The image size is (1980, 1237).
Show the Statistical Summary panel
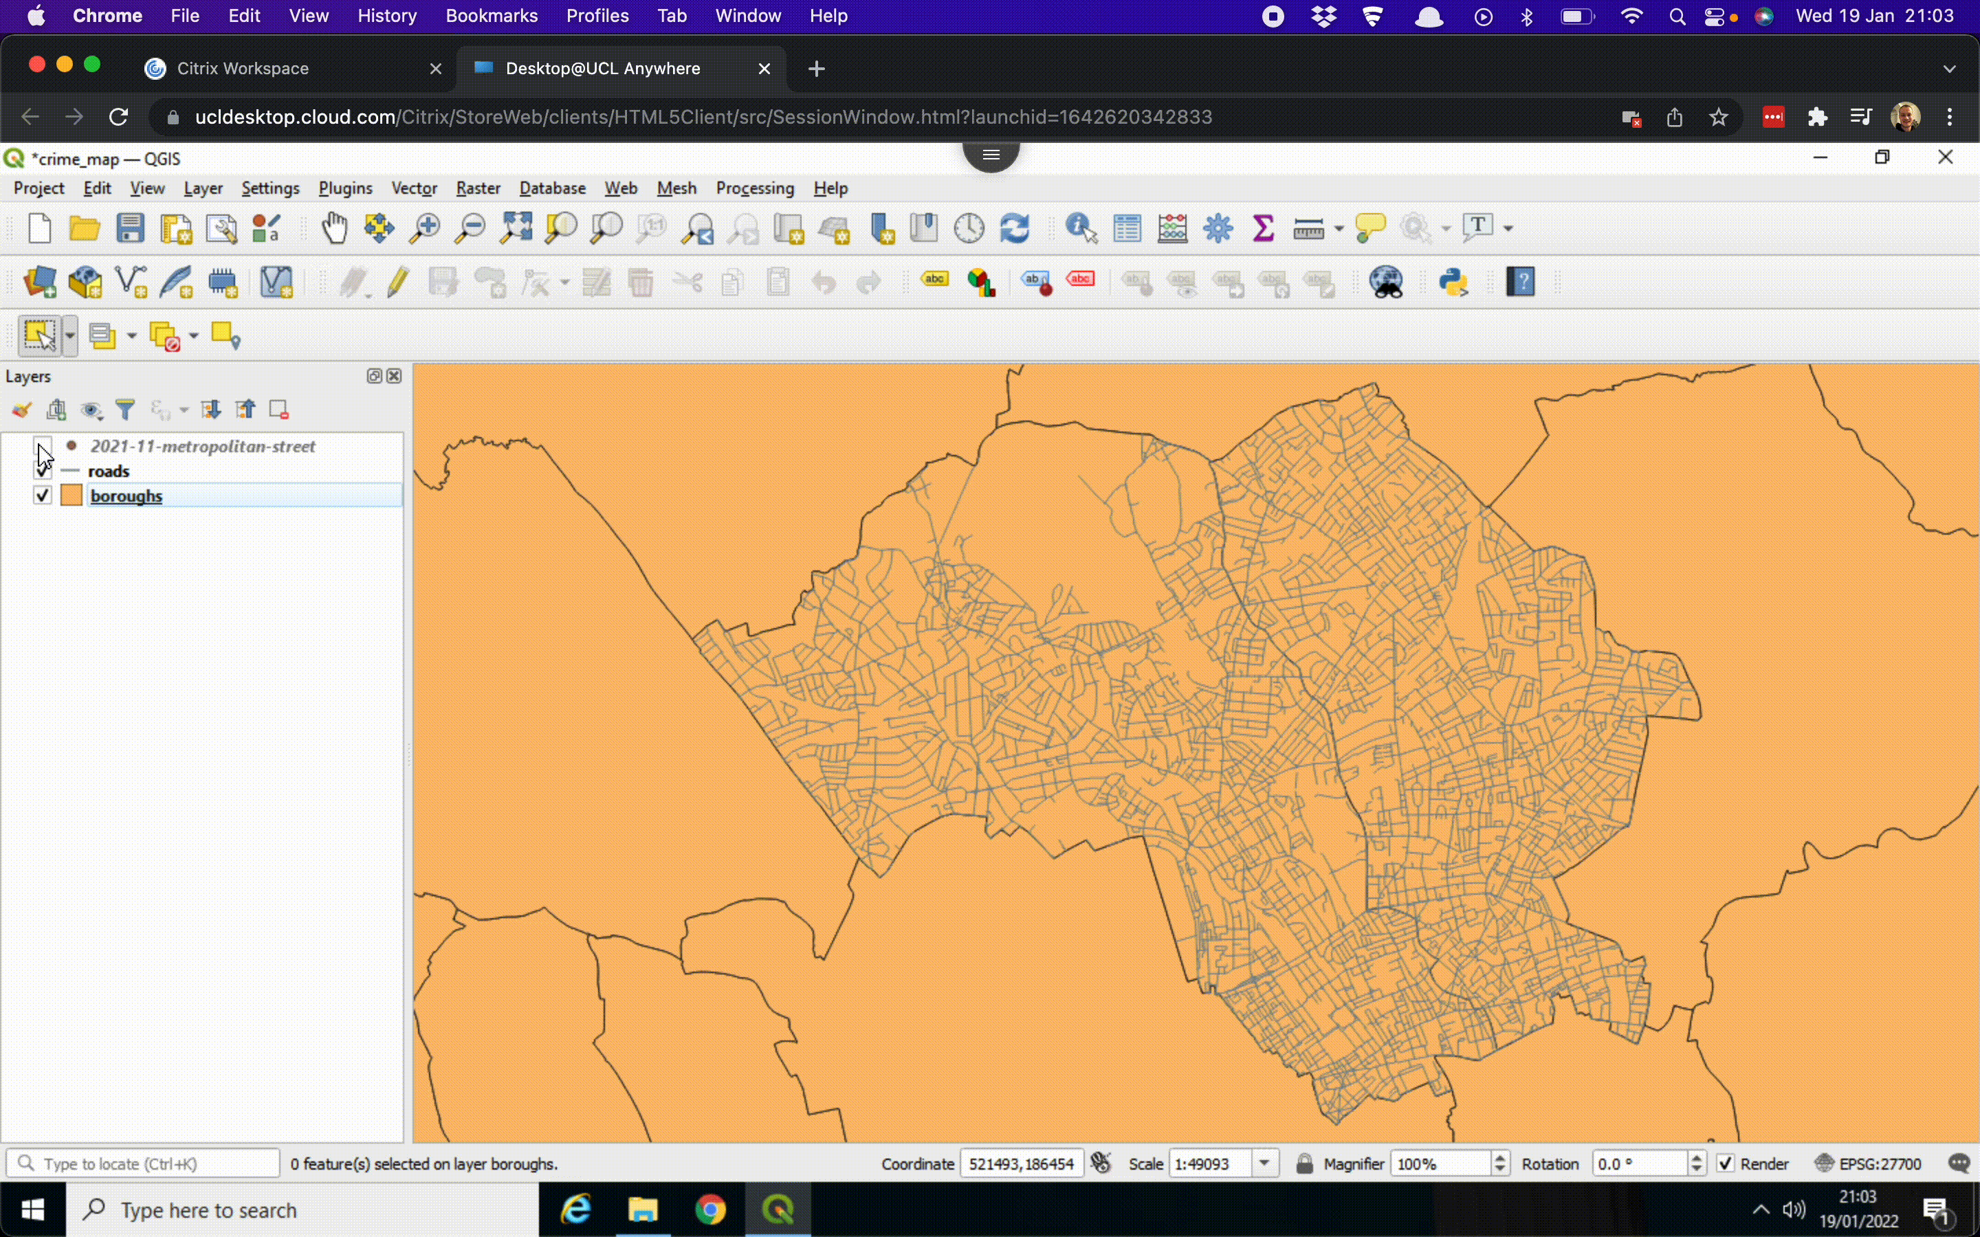tap(1263, 228)
